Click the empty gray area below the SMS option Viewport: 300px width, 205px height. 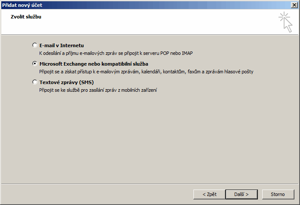150,137
